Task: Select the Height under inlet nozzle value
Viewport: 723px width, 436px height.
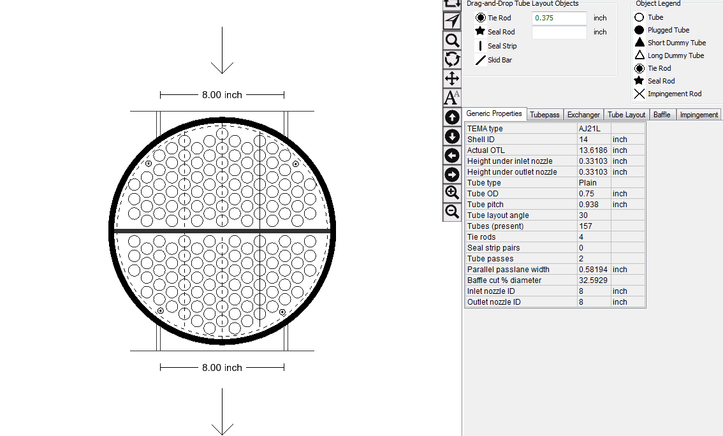Action: pyautogui.click(x=594, y=161)
